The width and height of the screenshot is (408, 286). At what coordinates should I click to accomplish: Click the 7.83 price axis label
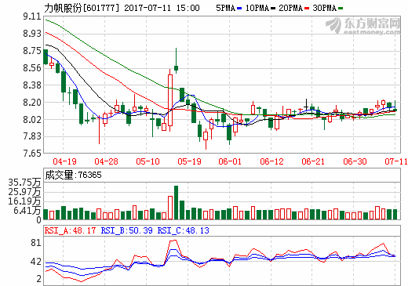(32, 136)
